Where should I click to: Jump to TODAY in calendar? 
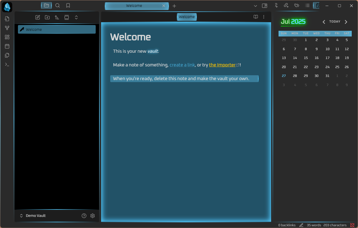(335, 22)
